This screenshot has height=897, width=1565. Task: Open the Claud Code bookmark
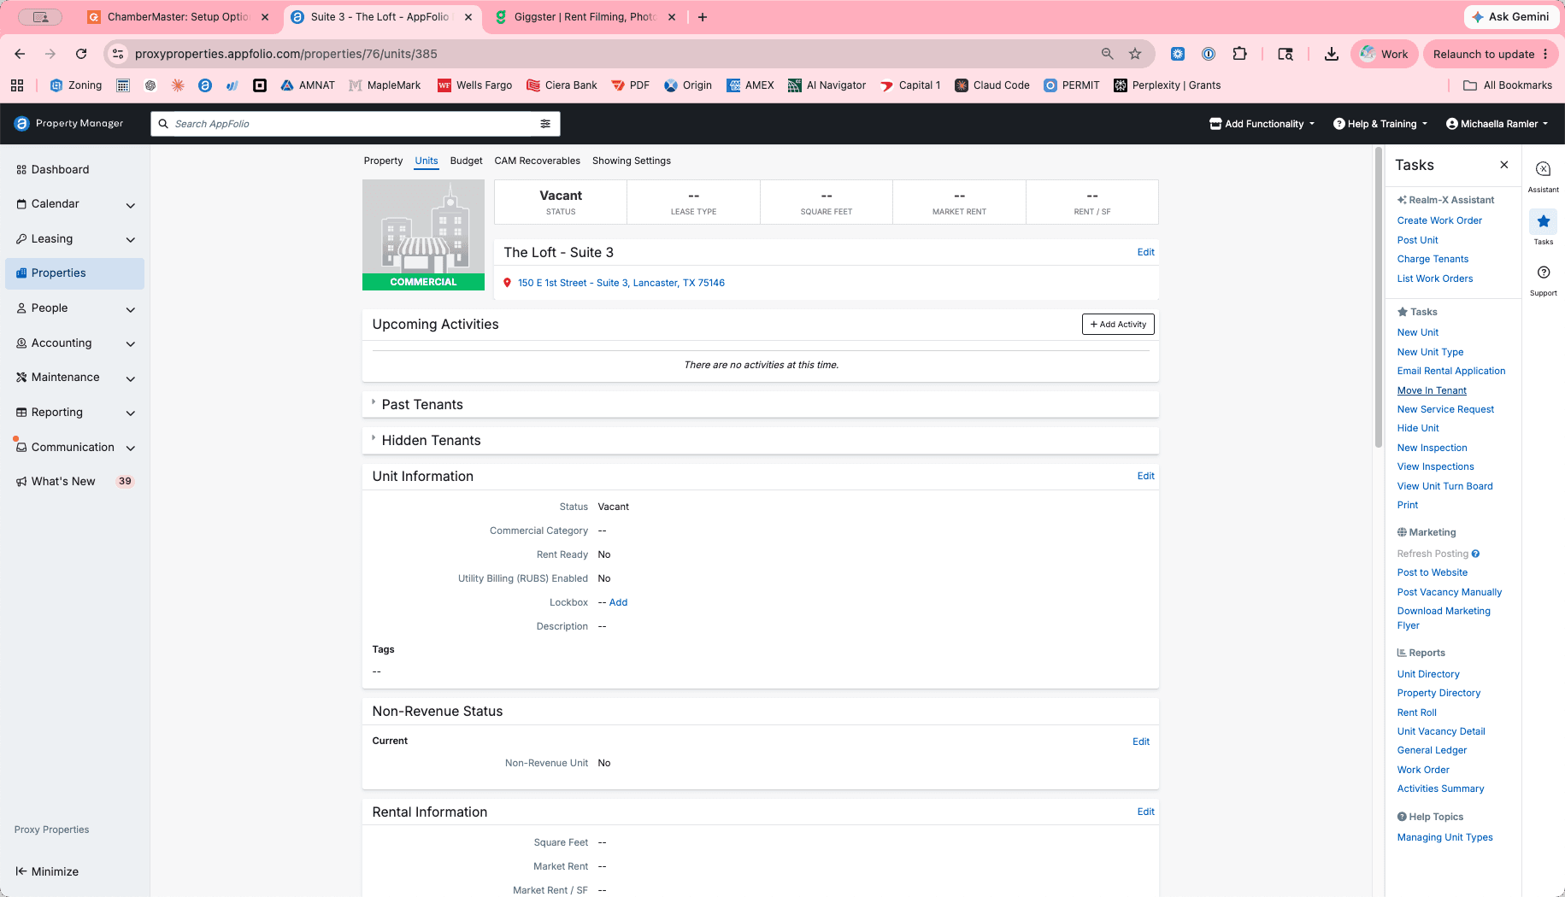pos(991,85)
